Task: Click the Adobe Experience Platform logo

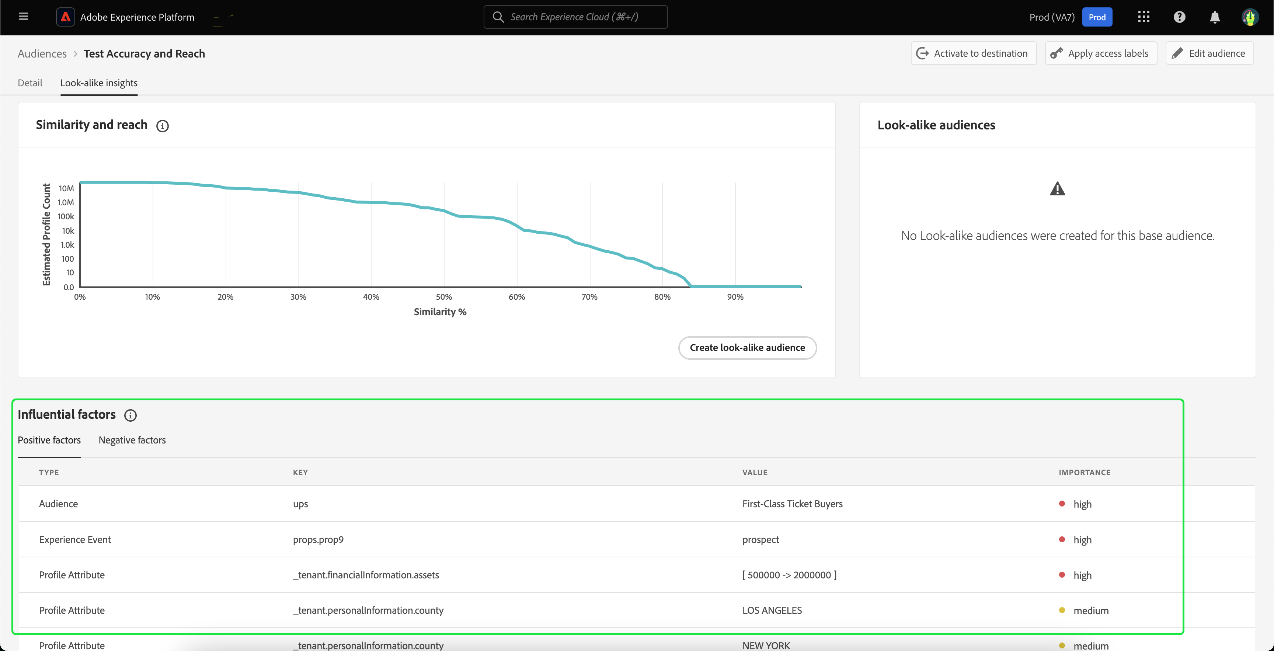Action: (x=65, y=17)
